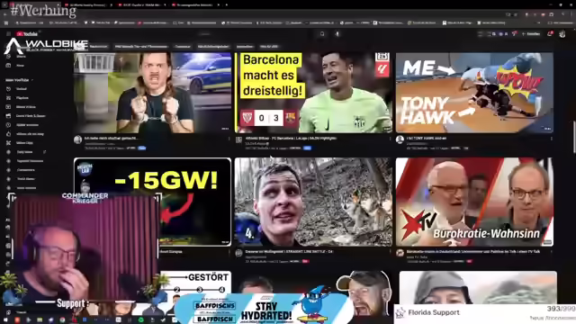576x324 pixels.
Task: Open more options for the Bürokratie video
Action: (x=551, y=252)
